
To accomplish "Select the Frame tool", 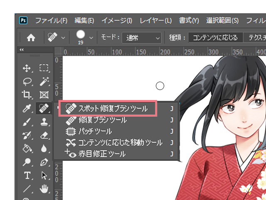I will click(x=44, y=95).
